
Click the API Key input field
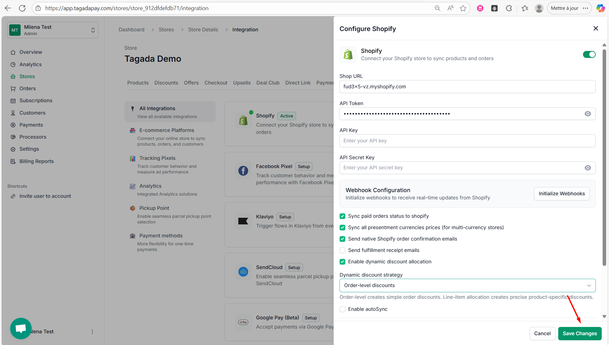pos(467,141)
